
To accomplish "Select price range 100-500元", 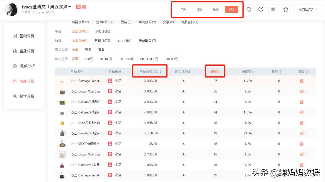I will pyautogui.click(x=126, y=59).
